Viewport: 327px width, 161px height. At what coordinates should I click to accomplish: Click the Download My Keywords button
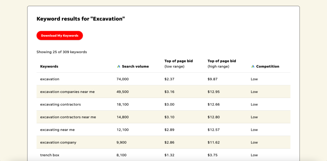(x=59, y=36)
